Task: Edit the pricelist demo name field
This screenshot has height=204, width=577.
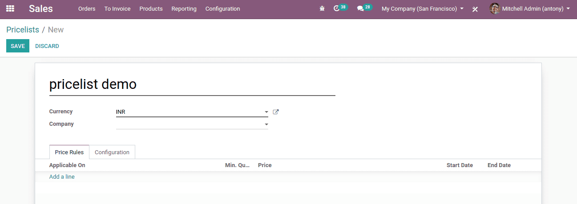Action: (192, 84)
